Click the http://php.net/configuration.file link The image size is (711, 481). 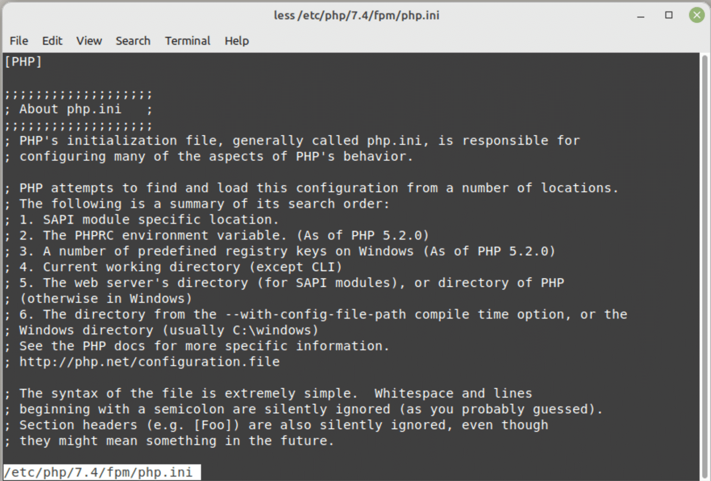[x=148, y=362]
